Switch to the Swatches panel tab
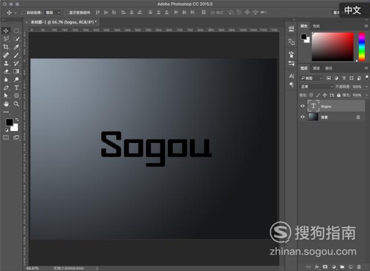The image size is (370, 271). pos(316,26)
